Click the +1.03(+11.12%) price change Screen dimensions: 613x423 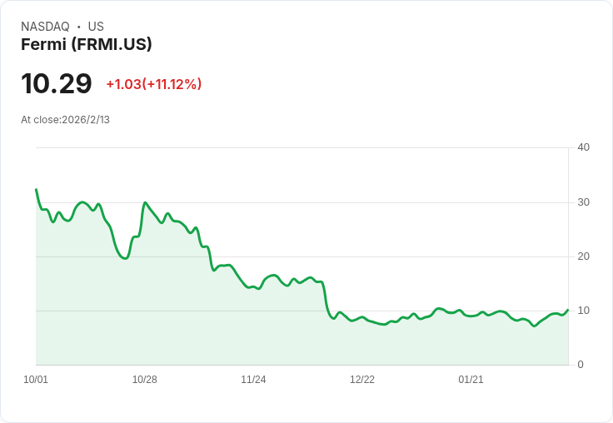point(154,84)
